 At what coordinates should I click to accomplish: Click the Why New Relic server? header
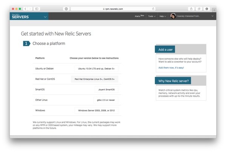[x=173, y=81]
